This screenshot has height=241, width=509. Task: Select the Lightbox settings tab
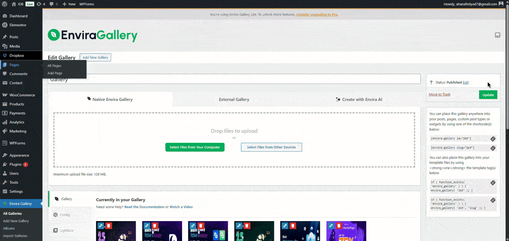tap(70, 230)
